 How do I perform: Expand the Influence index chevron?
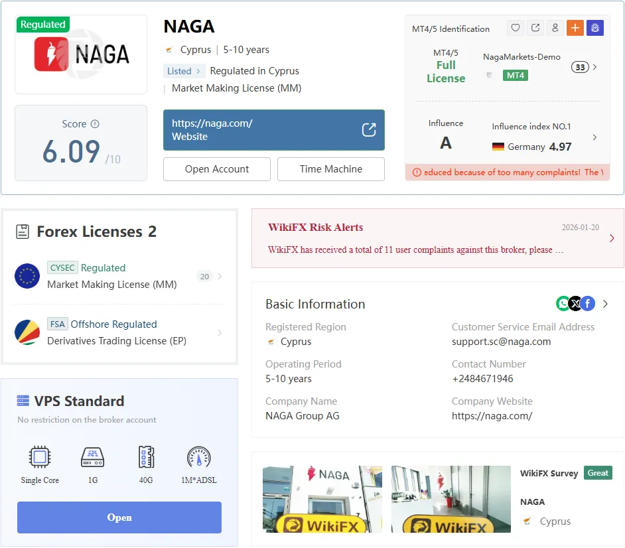point(594,137)
